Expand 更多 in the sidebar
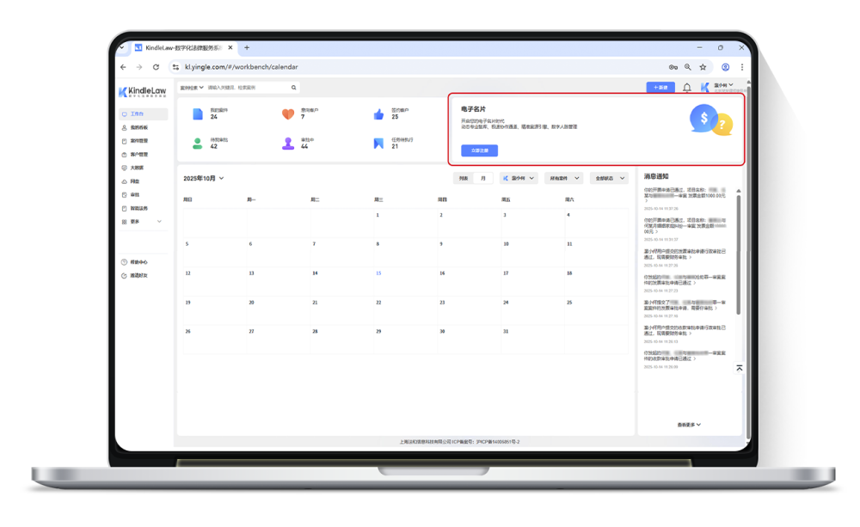The width and height of the screenshot is (860, 527). click(x=141, y=221)
